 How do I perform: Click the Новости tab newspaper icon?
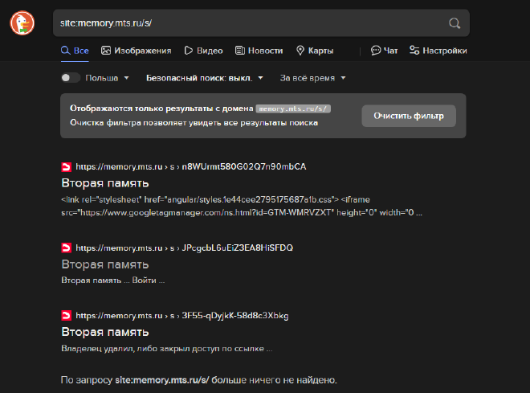[x=240, y=51]
